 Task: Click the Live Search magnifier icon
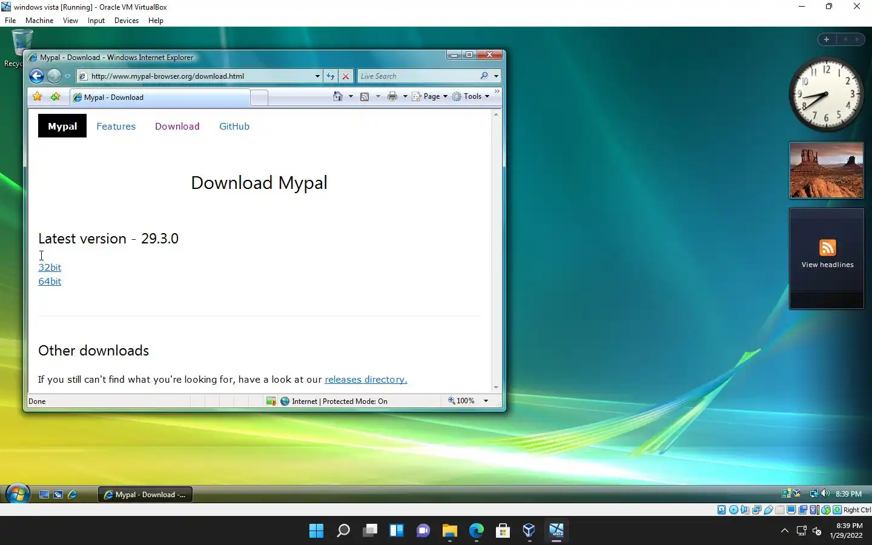(x=484, y=76)
